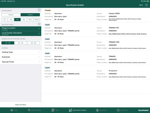
Task: Tap Liquid tag of TRINAR® TMC card
Action: pyautogui.click(x=47, y=39)
